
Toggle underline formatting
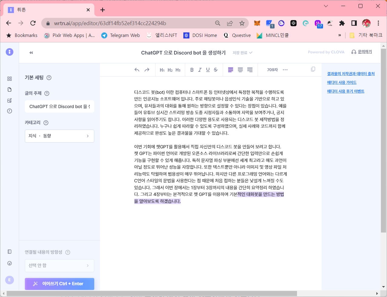point(208,70)
